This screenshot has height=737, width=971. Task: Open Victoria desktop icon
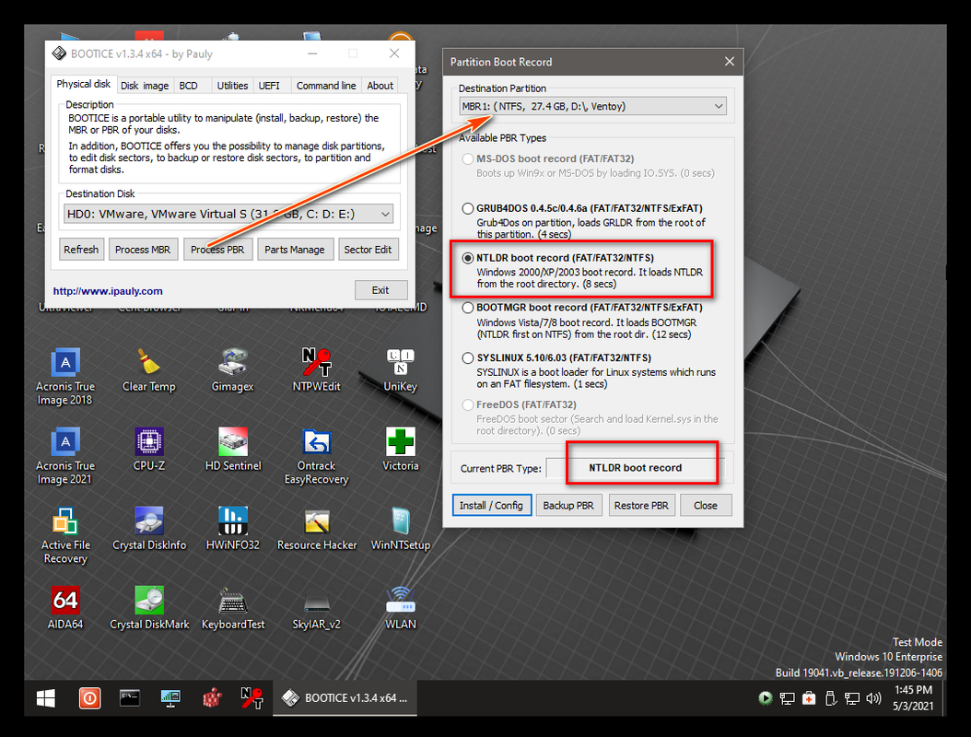click(400, 450)
